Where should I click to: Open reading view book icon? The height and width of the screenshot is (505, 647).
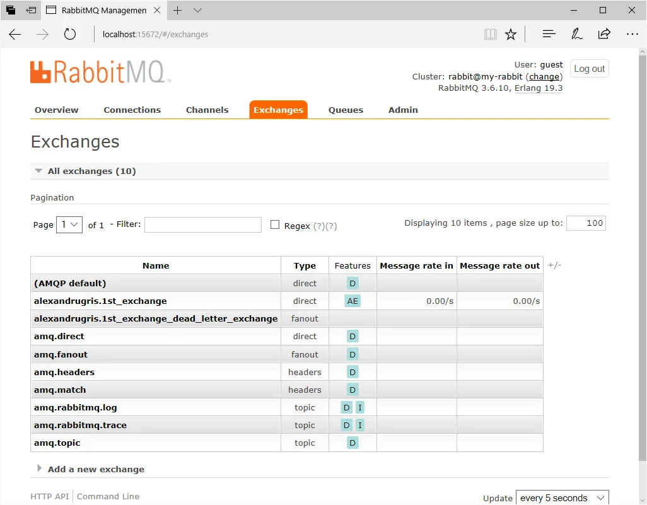click(490, 34)
